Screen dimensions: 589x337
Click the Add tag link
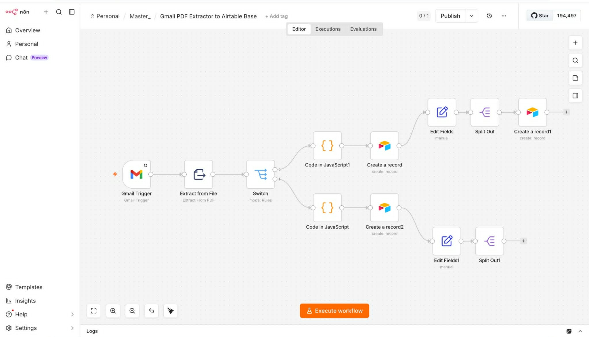pos(276,16)
